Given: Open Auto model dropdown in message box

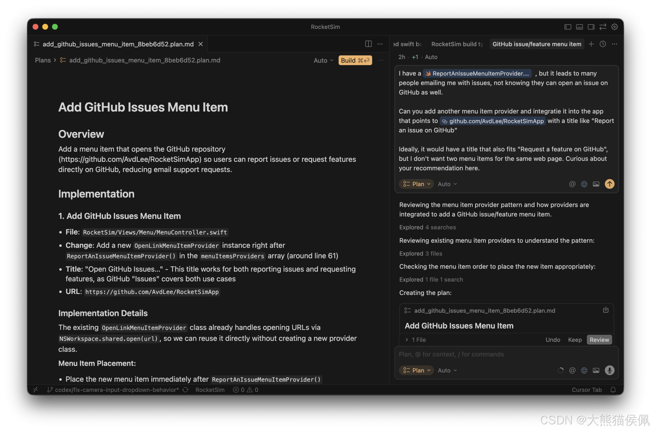Looking at the screenshot, I should 447,184.
